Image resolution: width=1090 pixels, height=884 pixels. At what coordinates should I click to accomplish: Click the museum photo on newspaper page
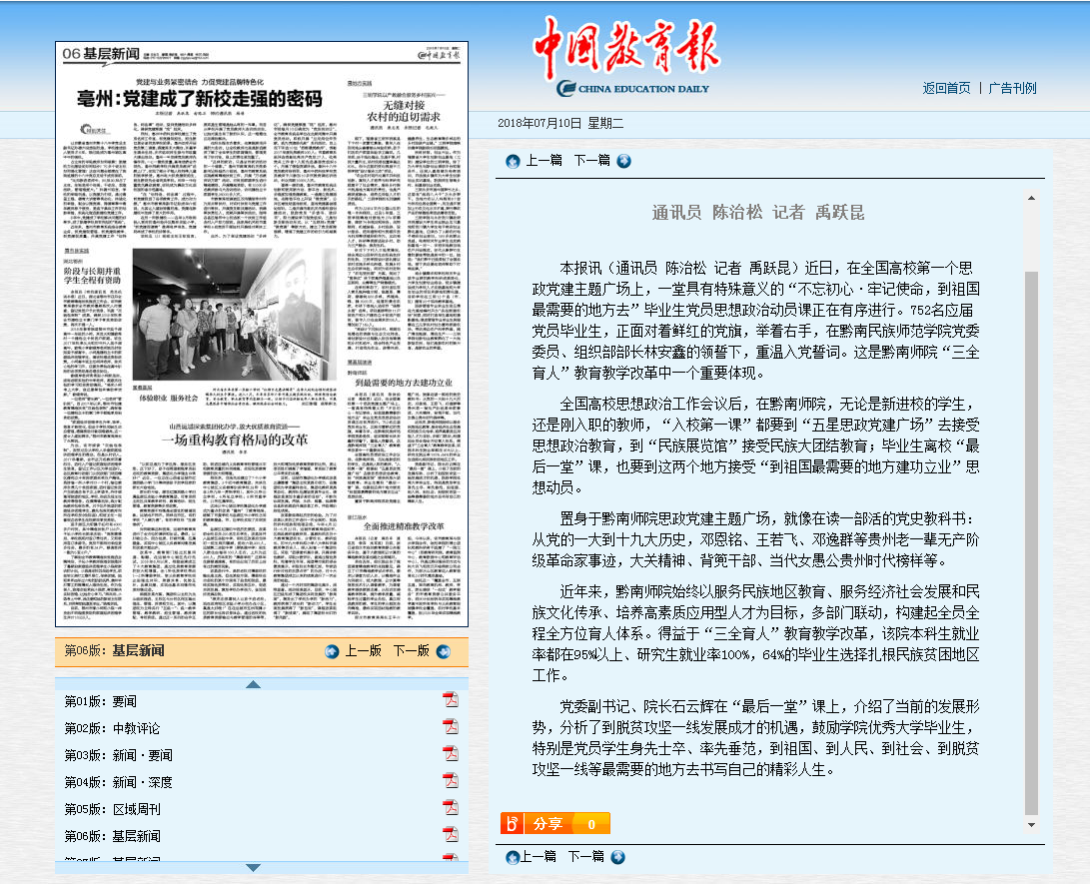[234, 314]
